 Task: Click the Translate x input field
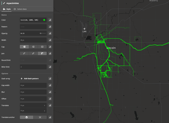(x=33, y=106)
